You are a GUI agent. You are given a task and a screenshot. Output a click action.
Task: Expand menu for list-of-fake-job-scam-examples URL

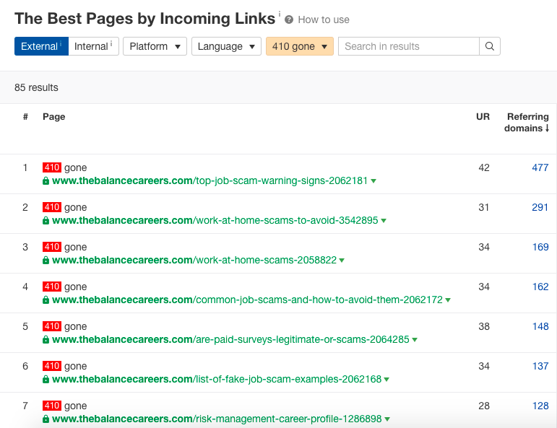387,380
